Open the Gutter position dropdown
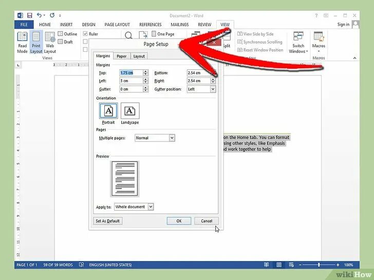Screen dimensions: 374x280 coord(213,89)
